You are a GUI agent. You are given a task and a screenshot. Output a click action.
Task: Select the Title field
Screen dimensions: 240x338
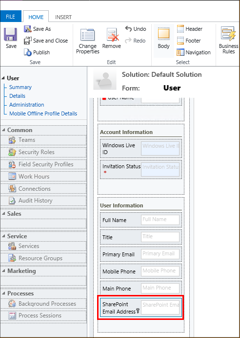coord(141,237)
